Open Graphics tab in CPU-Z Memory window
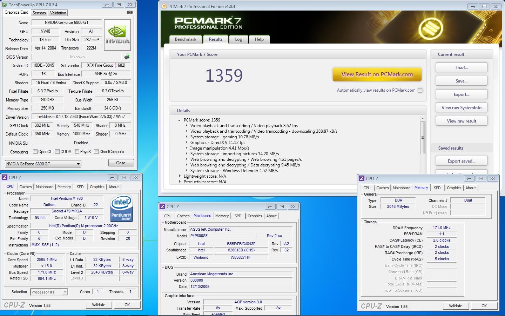The image size is (505, 316). [454, 188]
